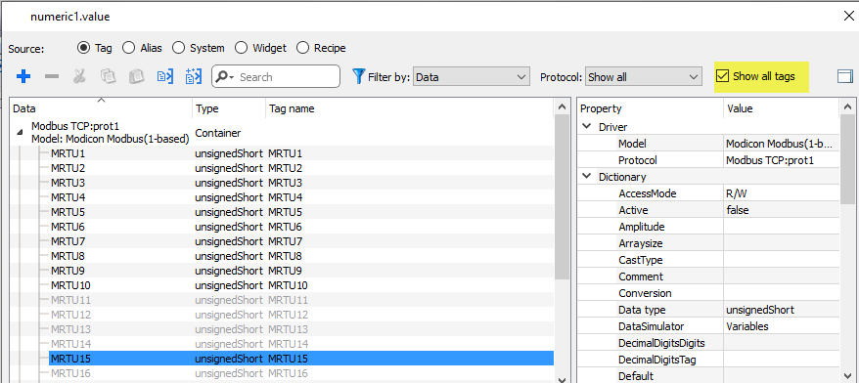
Task: Click the scissors cut icon
Action: 79,76
